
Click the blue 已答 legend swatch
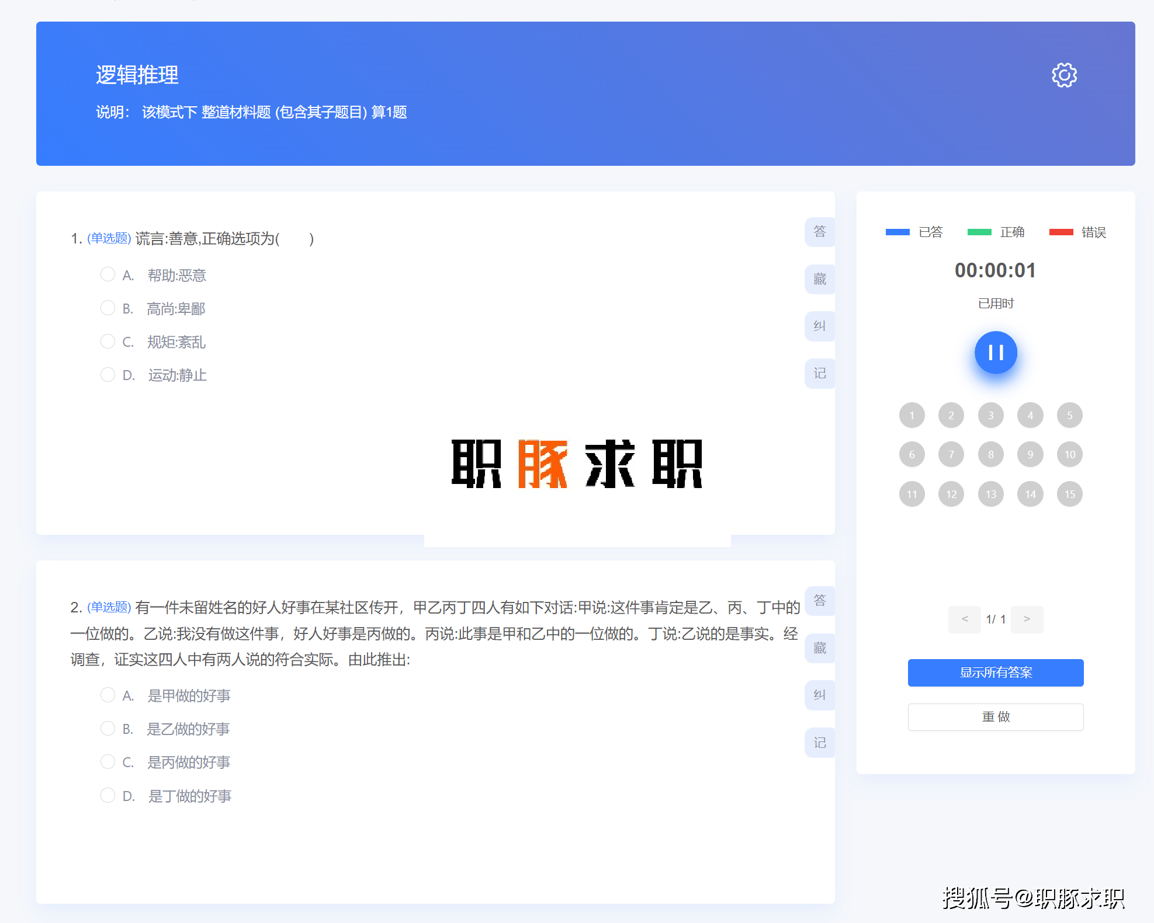click(x=897, y=232)
